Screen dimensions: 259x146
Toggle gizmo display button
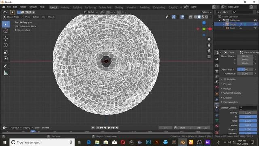pyautogui.click(x=174, y=17)
